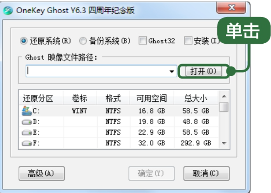The height and width of the screenshot is (193, 271).
Task: Click the 可用空间 column header
Action: pyautogui.click(x=151, y=98)
